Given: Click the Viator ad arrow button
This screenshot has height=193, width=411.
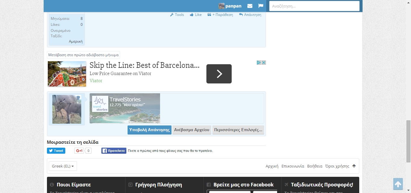Looking at the screenshot, I should (219, 74).
